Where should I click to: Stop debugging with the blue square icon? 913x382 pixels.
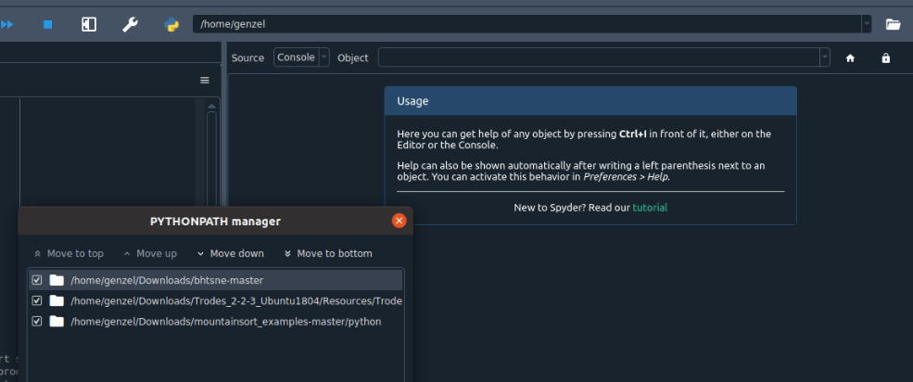click(48, 24)
